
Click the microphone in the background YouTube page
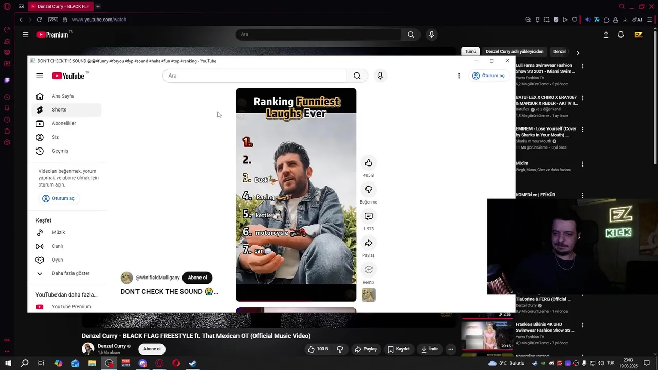coord(431,34)
